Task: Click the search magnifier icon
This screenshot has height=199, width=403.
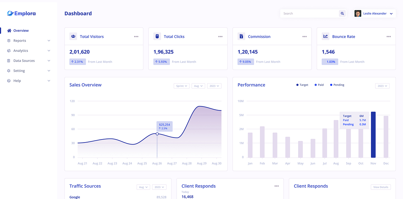Action: [342, 13]
